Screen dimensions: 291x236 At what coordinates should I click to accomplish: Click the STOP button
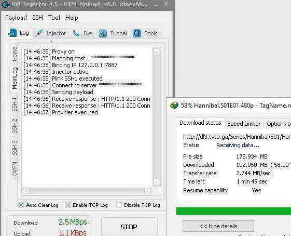click(129, 227)
